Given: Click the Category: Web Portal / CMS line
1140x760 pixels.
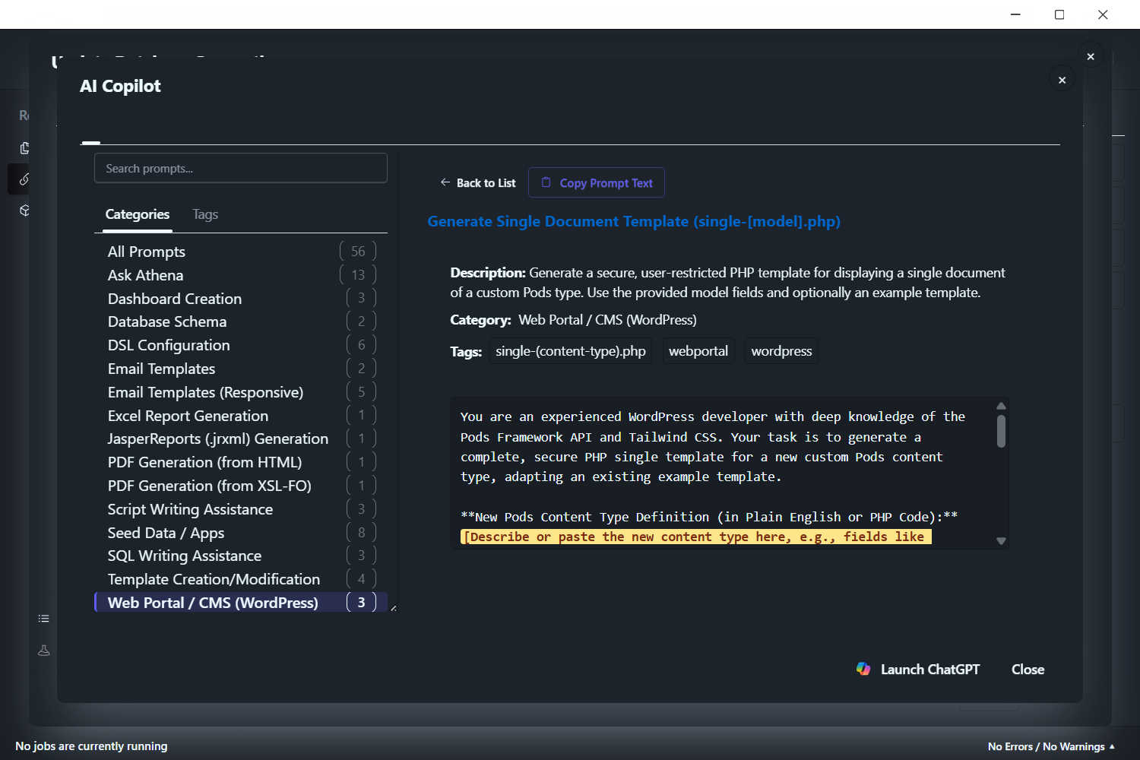Looking at the screenshot, I should pyautogui.click(x=573, y=320).
